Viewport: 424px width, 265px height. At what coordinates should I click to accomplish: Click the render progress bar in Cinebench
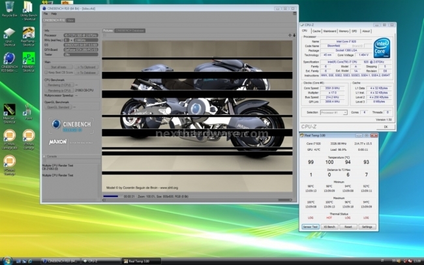pos(112,196)
